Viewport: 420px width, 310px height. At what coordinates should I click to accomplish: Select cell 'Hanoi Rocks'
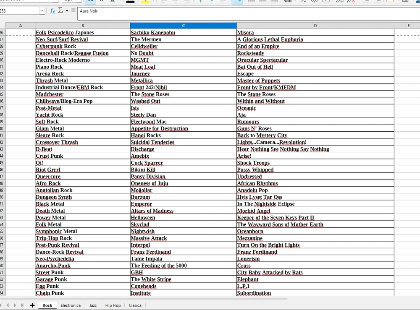(x=183, y=135)
